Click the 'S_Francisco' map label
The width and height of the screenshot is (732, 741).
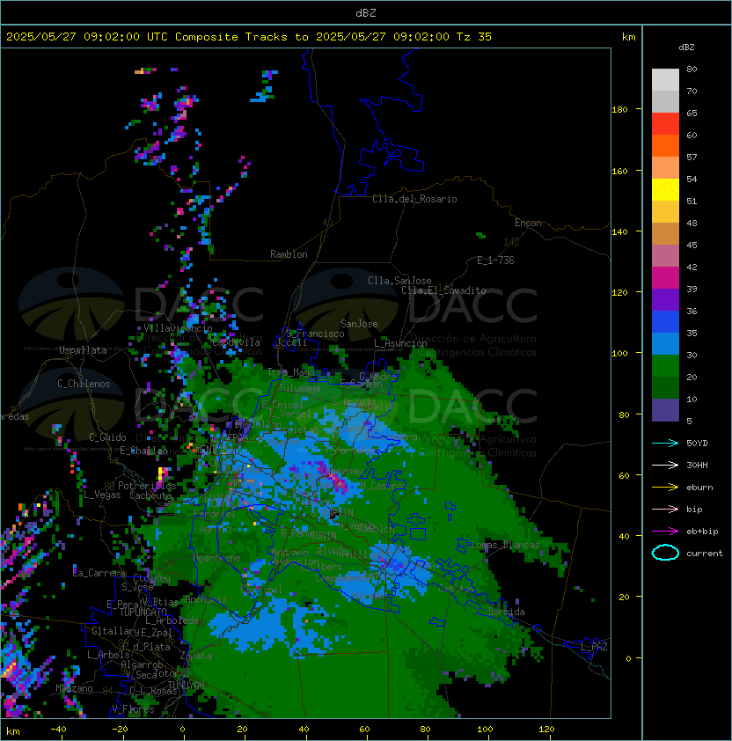[x=315, y=334]
